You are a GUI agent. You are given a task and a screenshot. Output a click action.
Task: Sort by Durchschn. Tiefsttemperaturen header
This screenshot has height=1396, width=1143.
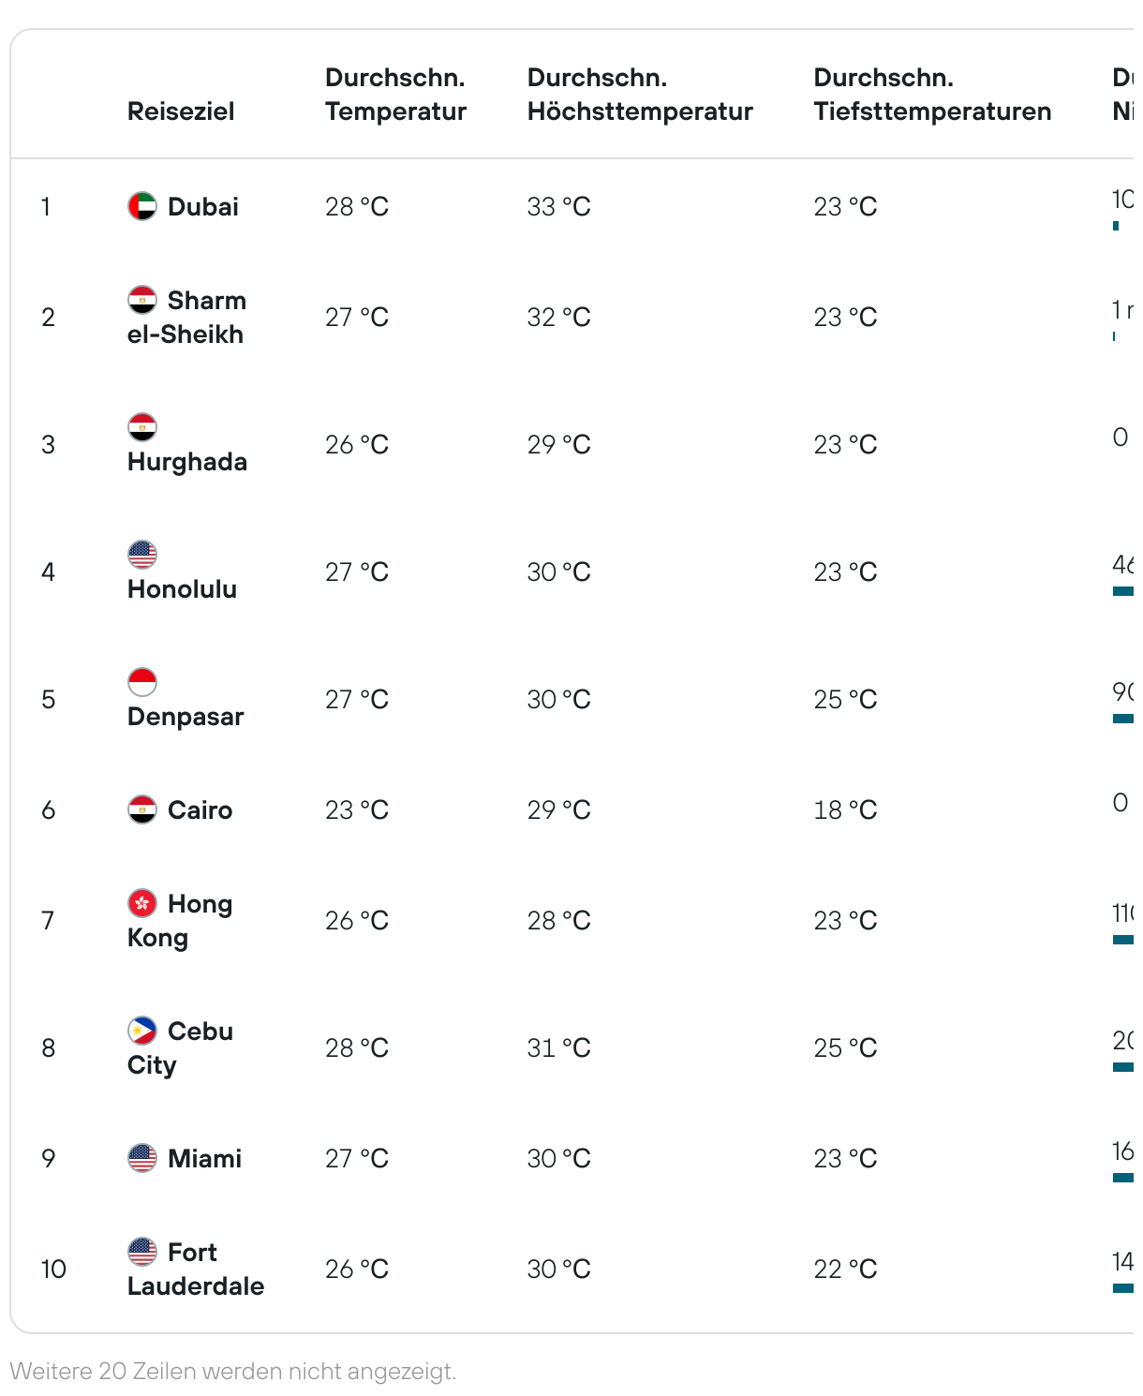coord(932,95)
